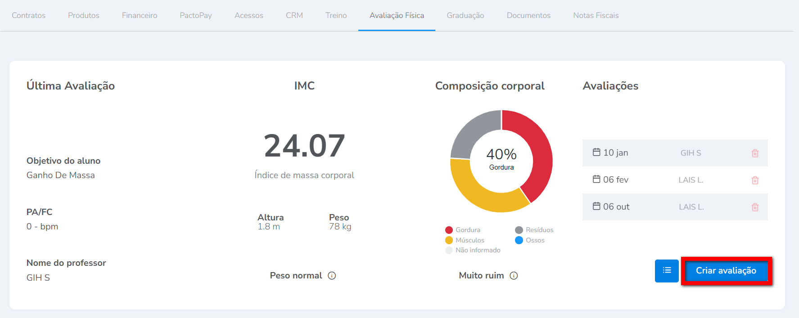The image size is (799, 318).
Task: Toggle Músculos legend item in chart
Action: pyautogui.click(x=465, y=240)
